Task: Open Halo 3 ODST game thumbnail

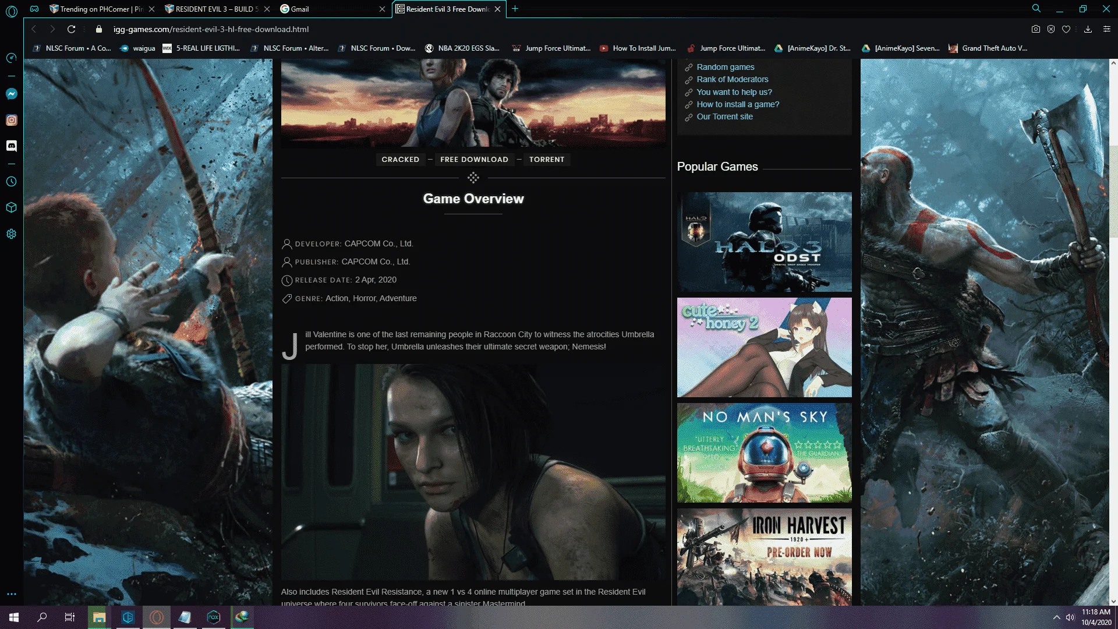Action: click(765, 242)
